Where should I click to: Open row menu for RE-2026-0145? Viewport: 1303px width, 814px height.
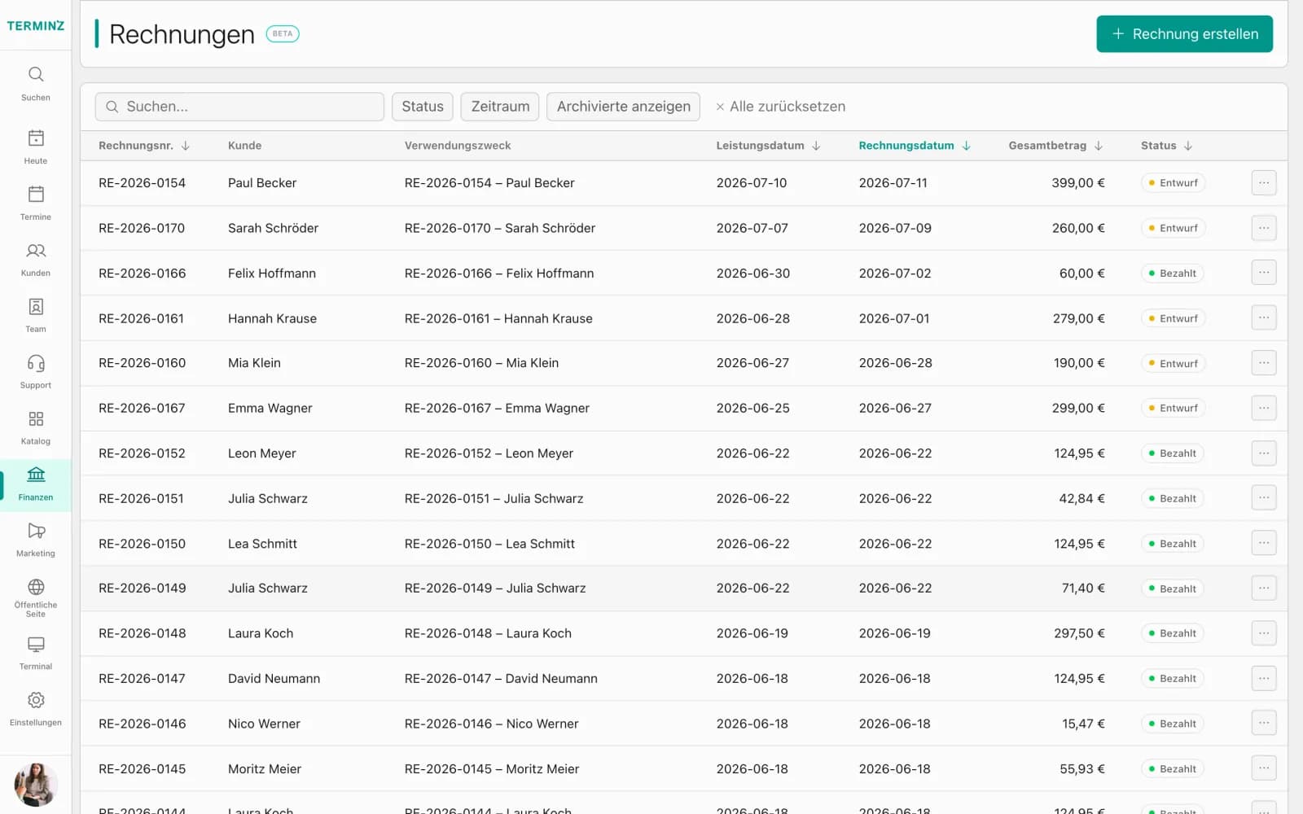point(1264,768)
